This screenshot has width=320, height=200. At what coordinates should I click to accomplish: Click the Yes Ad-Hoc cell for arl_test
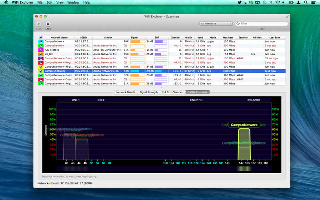click(x=253, y=54)
